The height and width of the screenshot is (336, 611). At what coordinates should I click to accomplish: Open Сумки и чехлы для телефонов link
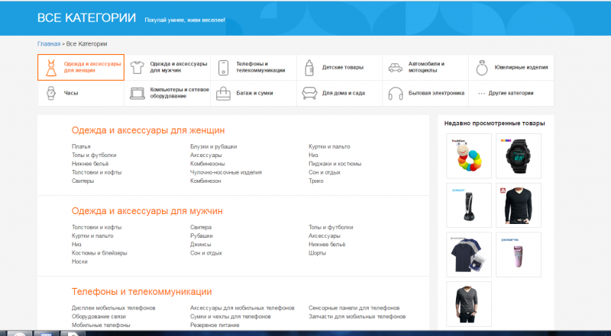231,316
